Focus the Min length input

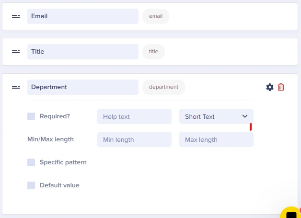coord(134,139)
